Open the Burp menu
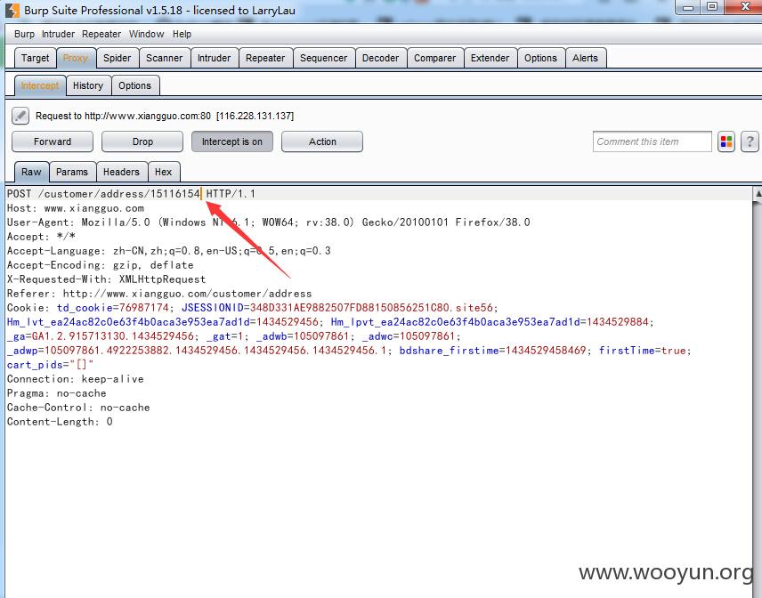This screenshot has width=762, height=598. [24, 34]
